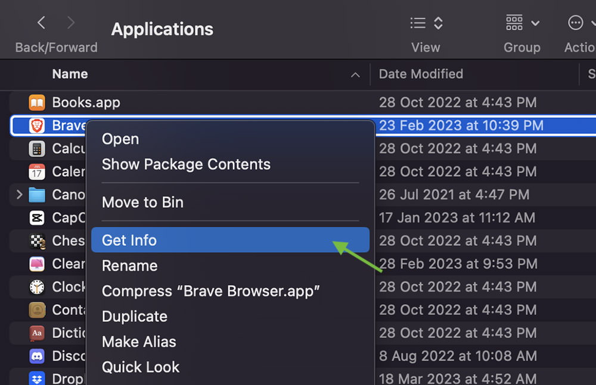Select the Canon folder icon
The image size is (596, 385).
click(x=37, y=195)
